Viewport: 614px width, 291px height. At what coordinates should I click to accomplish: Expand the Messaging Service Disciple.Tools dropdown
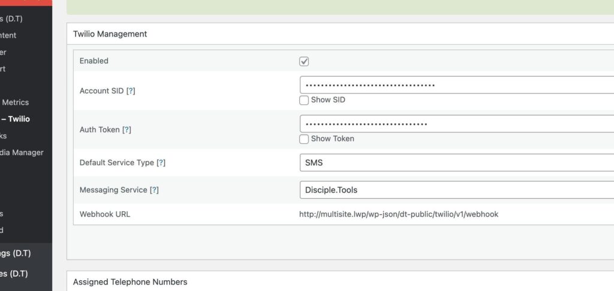(456, 190)
